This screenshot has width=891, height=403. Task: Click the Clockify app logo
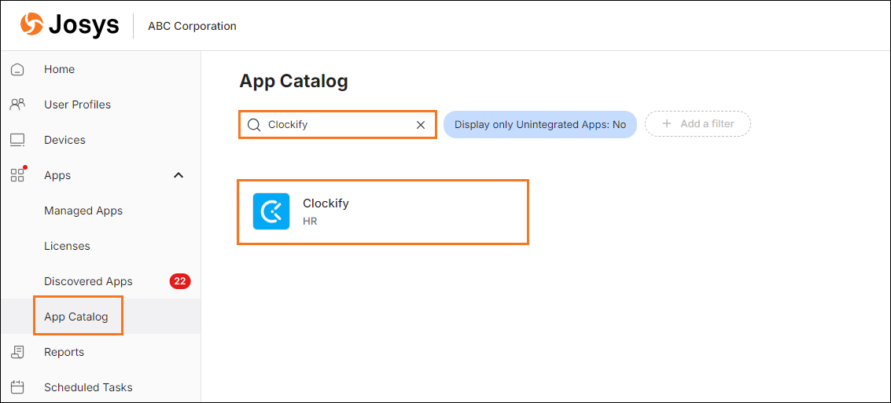tap(271, 211)
